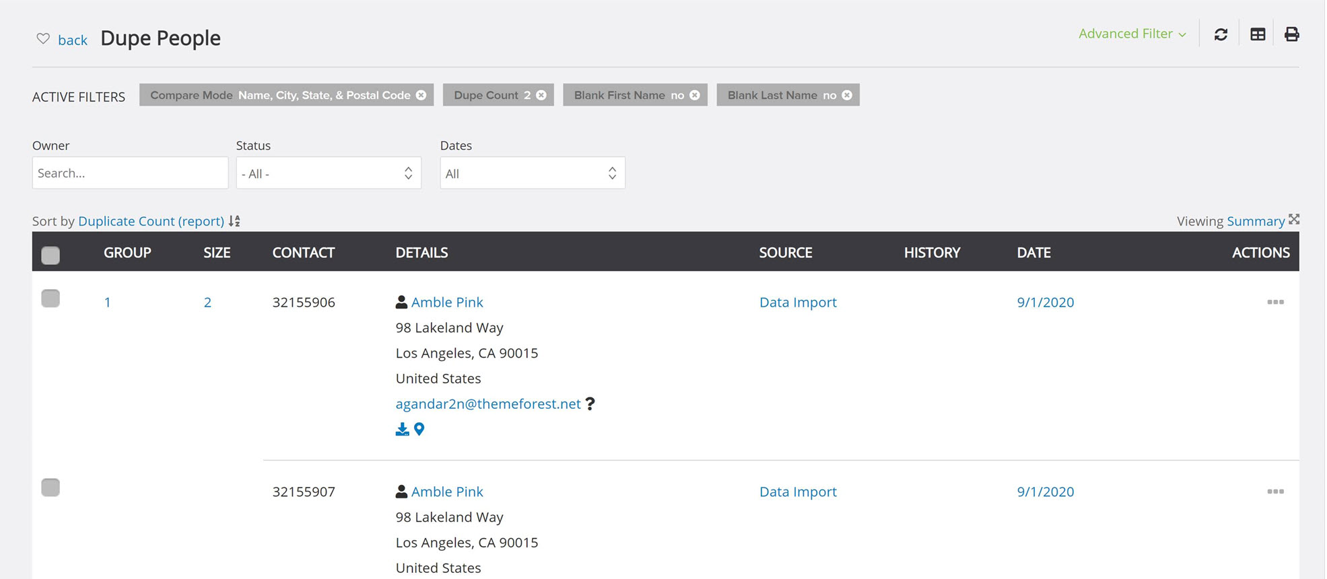Click the SIZE column header
The image size is (1327, 579).
click(217, 253)
